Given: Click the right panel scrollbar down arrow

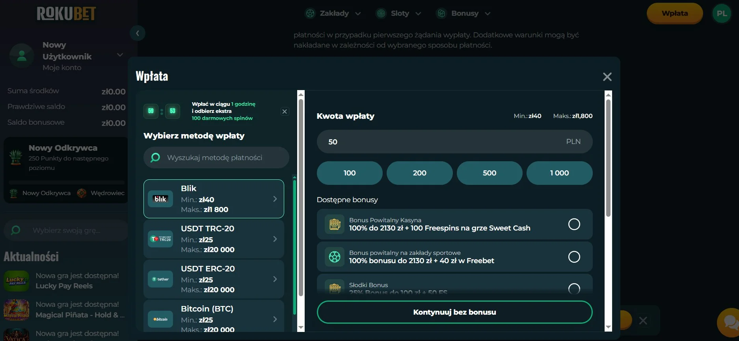Looking at the screenshot, I should 608,327.
